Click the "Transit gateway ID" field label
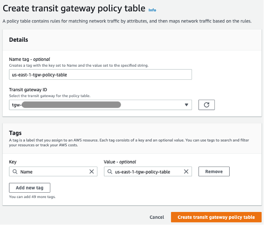The image size is (264, 225). click(29, 90)
